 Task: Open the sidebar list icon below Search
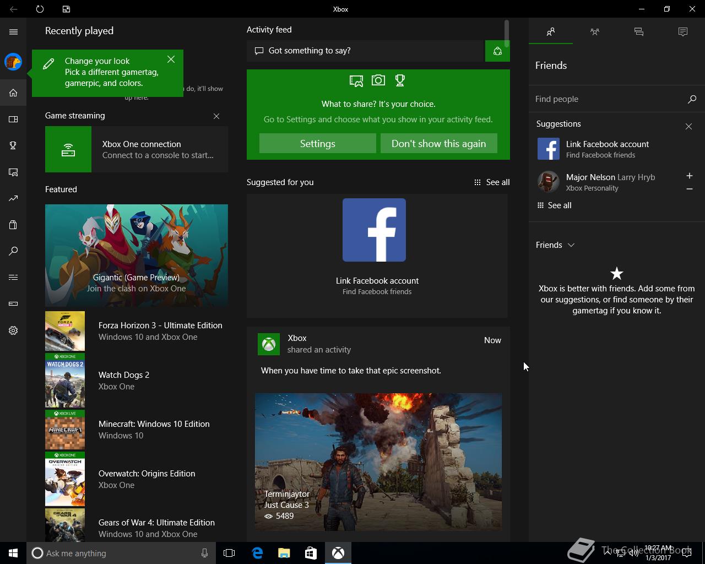pos(13,277)
